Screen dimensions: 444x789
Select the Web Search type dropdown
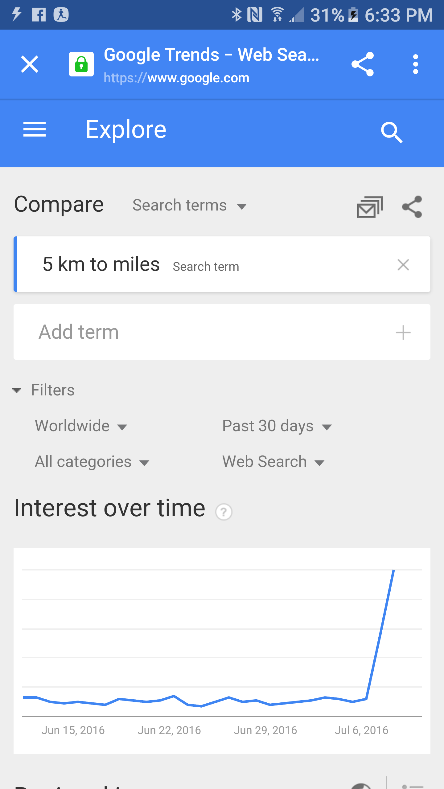[x=273, y=462]
